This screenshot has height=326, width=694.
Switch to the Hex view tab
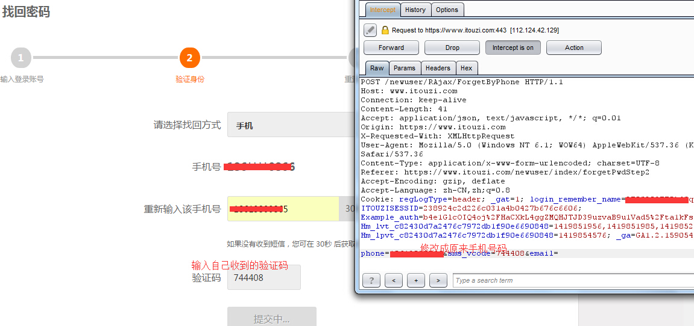467,68
